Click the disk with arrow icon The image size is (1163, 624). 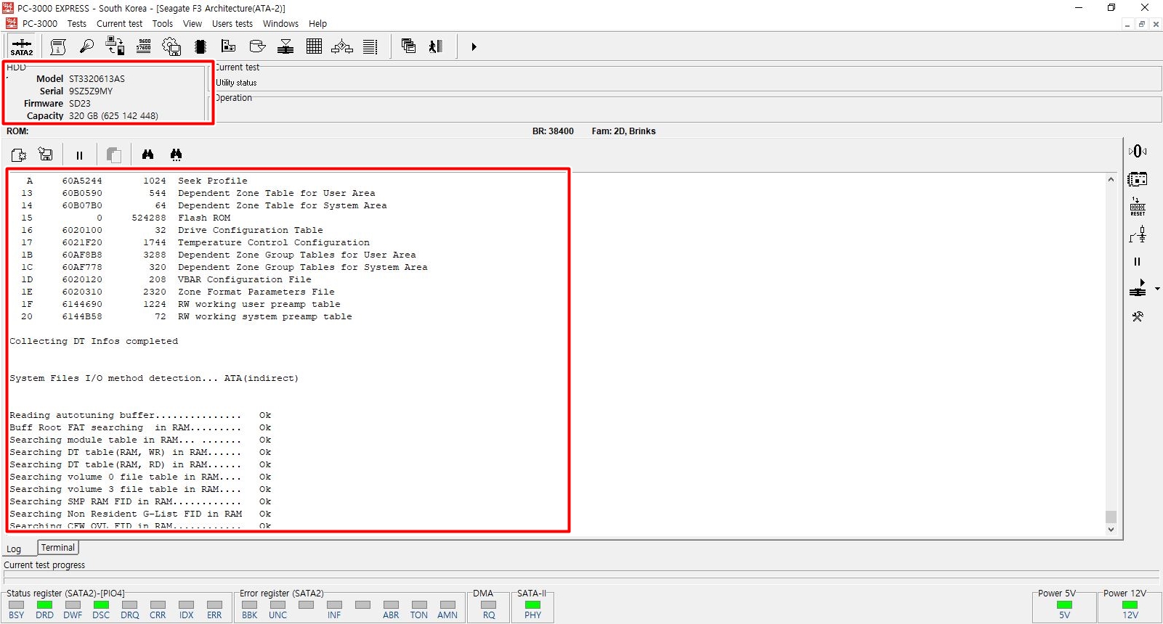(x=257, y=46)
